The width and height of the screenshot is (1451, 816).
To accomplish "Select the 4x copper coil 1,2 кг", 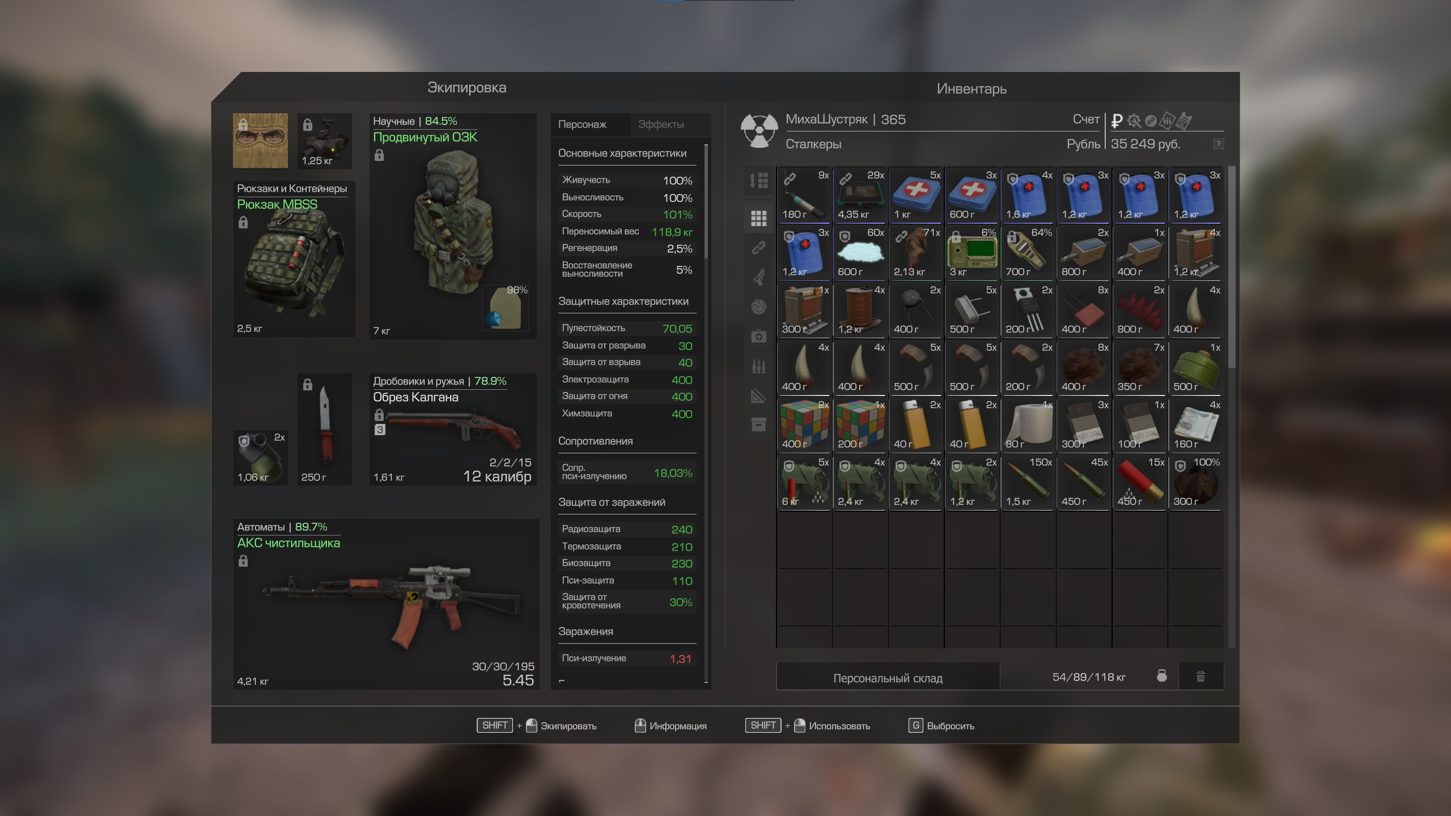I will click(860, 310).
